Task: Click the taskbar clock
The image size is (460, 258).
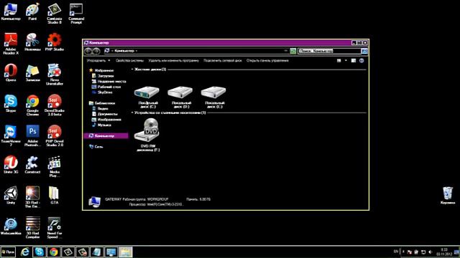Action: (x=444, y=252)
